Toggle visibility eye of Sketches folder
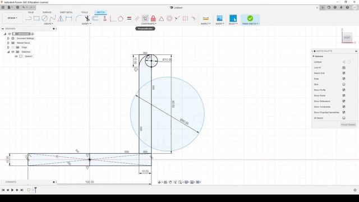 tap(13, 52)
